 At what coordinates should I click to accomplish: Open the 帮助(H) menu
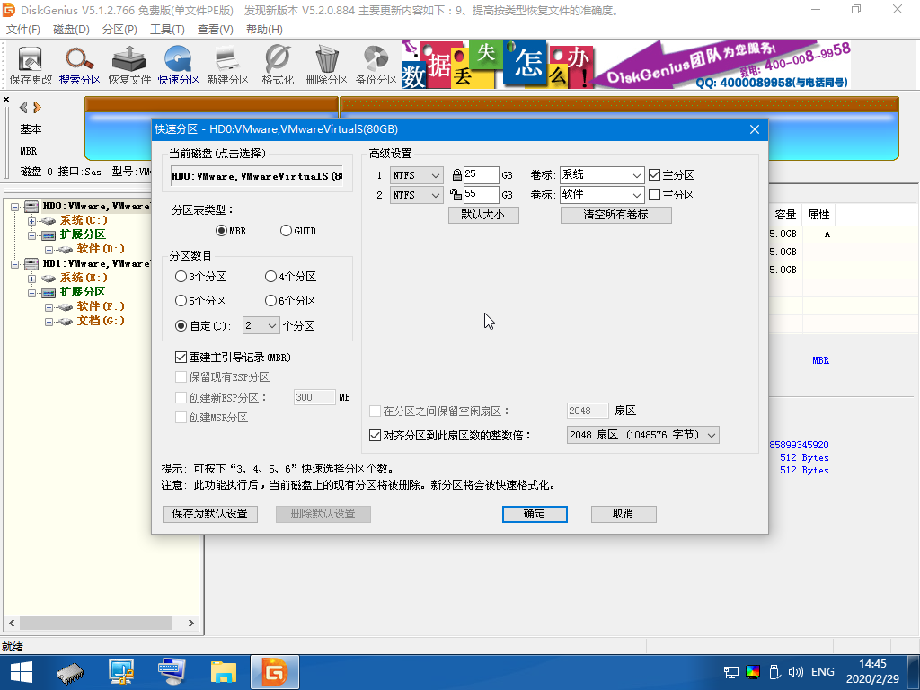point(264,30)
